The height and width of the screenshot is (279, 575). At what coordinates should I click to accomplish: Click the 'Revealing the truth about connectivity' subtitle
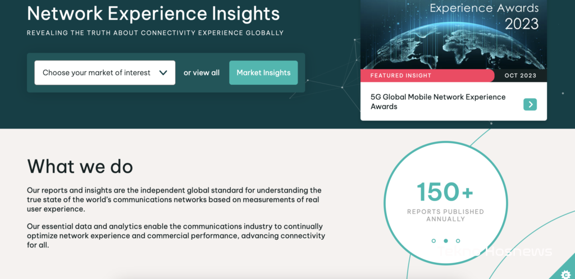[155, 33]
